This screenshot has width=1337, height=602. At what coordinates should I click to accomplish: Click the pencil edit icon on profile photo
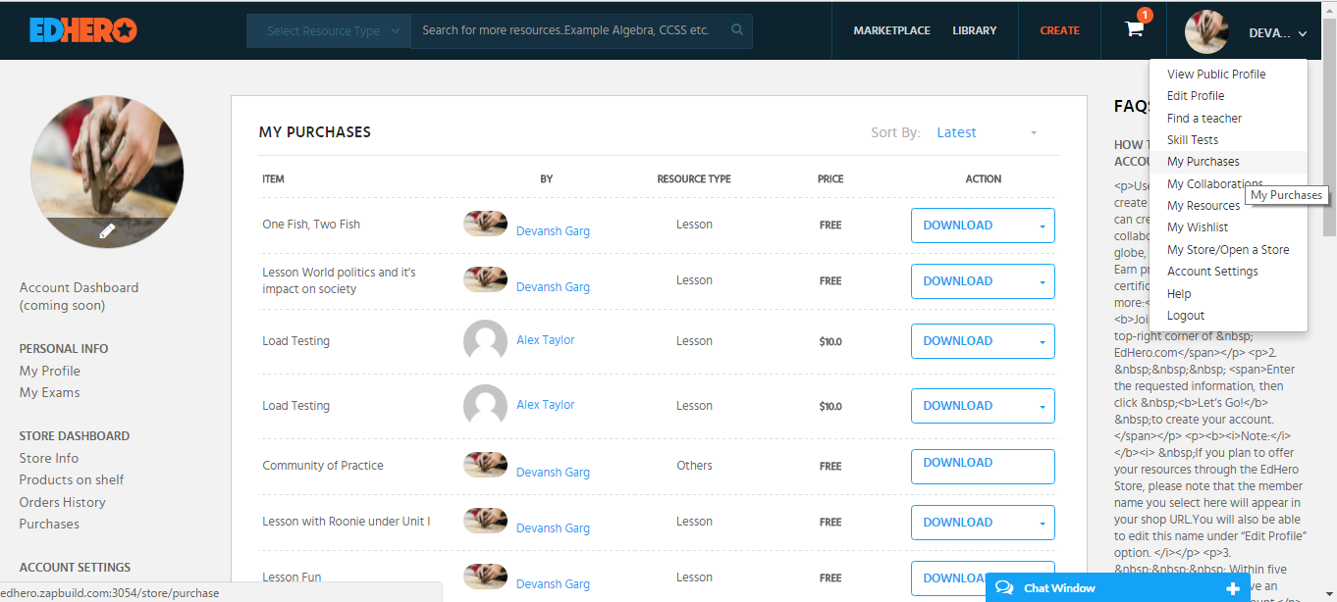pyautogui.click(x=107, y=231)
